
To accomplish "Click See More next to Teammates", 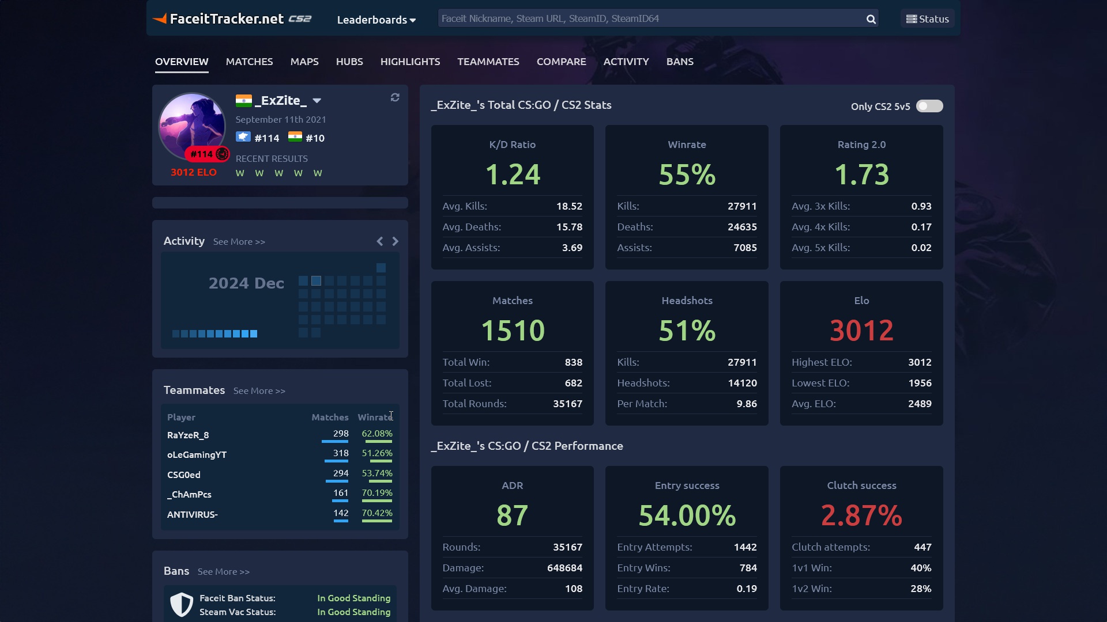I will (259, 391).
